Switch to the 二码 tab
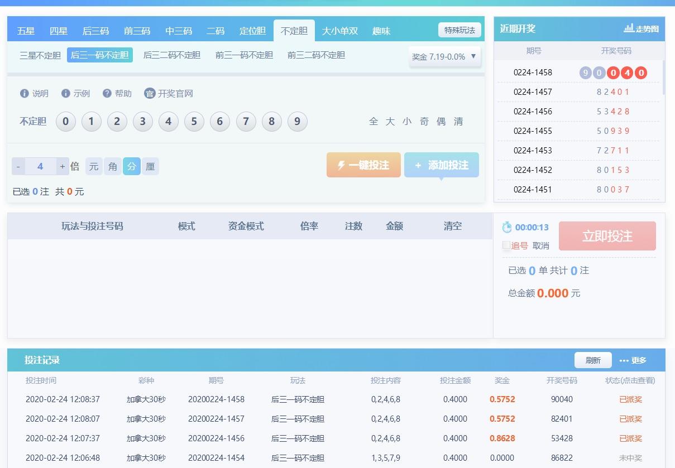The image size is (675, 468). coord(216,31)
